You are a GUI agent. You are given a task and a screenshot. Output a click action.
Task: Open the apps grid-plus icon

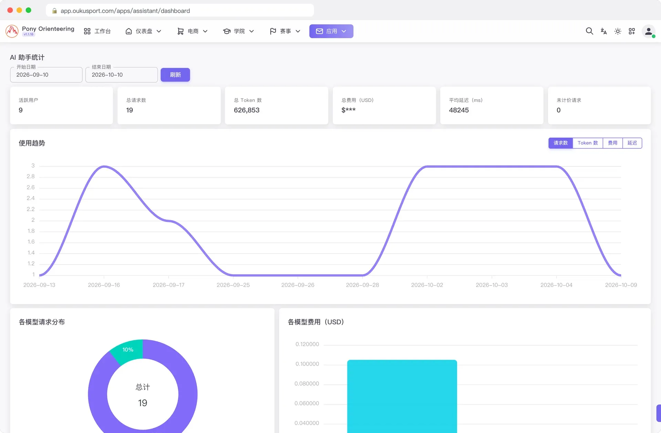coord(632,31)
